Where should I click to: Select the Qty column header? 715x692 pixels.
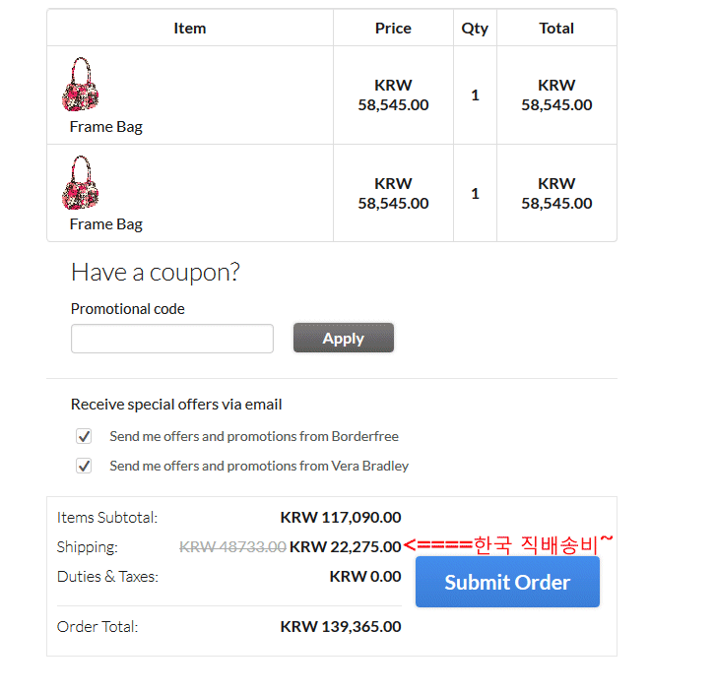[x=475, y=29]
